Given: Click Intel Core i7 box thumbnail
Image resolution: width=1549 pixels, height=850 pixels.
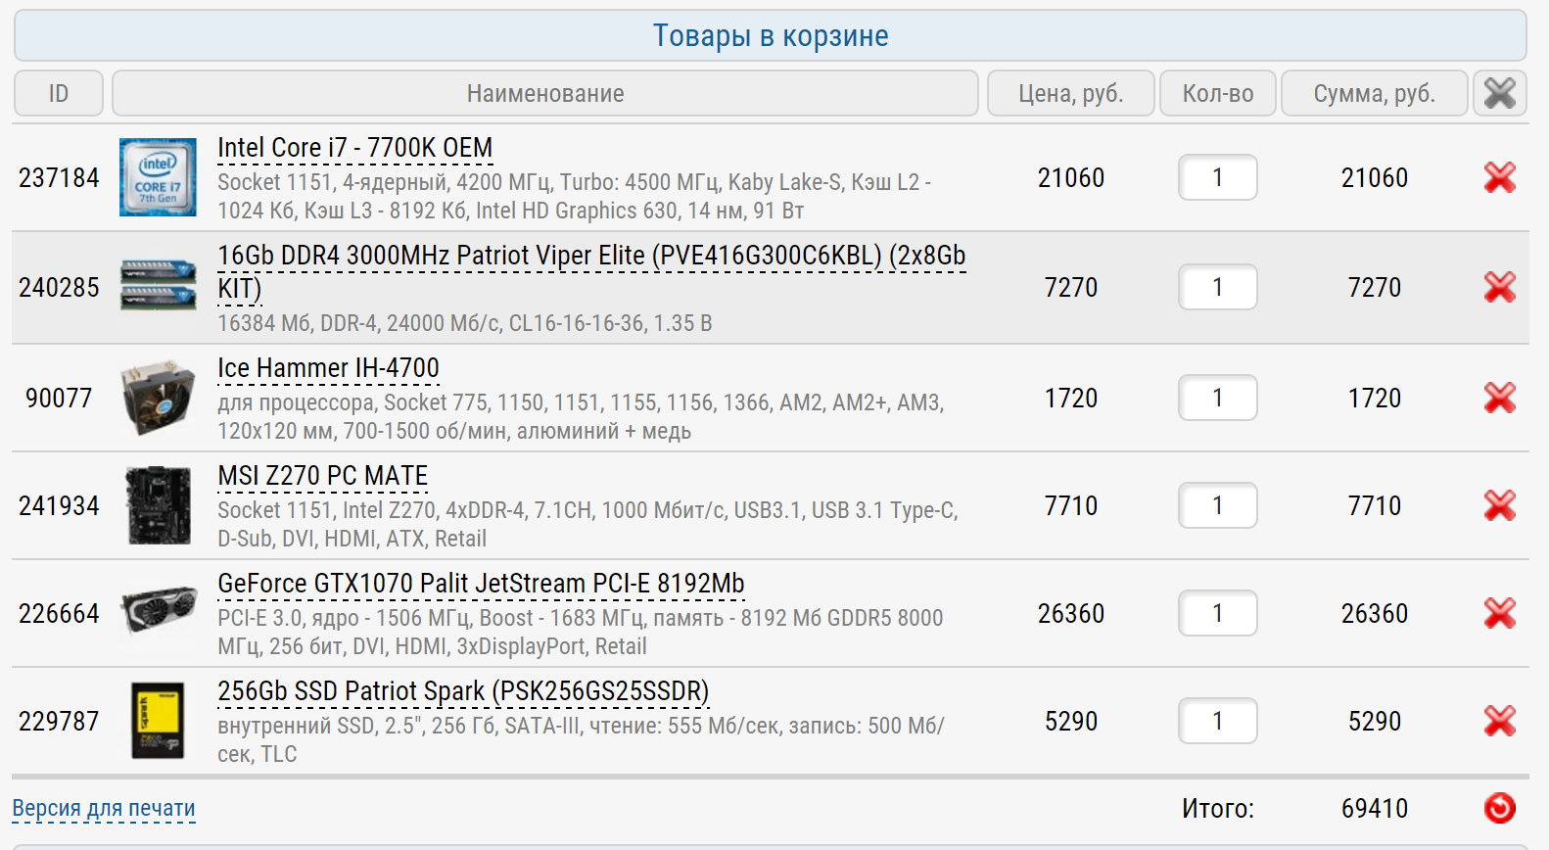Looking at the screenshot, I should tap(158, 177).
